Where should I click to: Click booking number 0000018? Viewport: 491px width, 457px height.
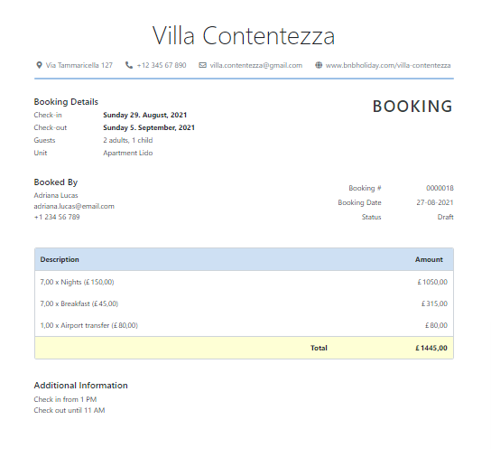(440, 188)
